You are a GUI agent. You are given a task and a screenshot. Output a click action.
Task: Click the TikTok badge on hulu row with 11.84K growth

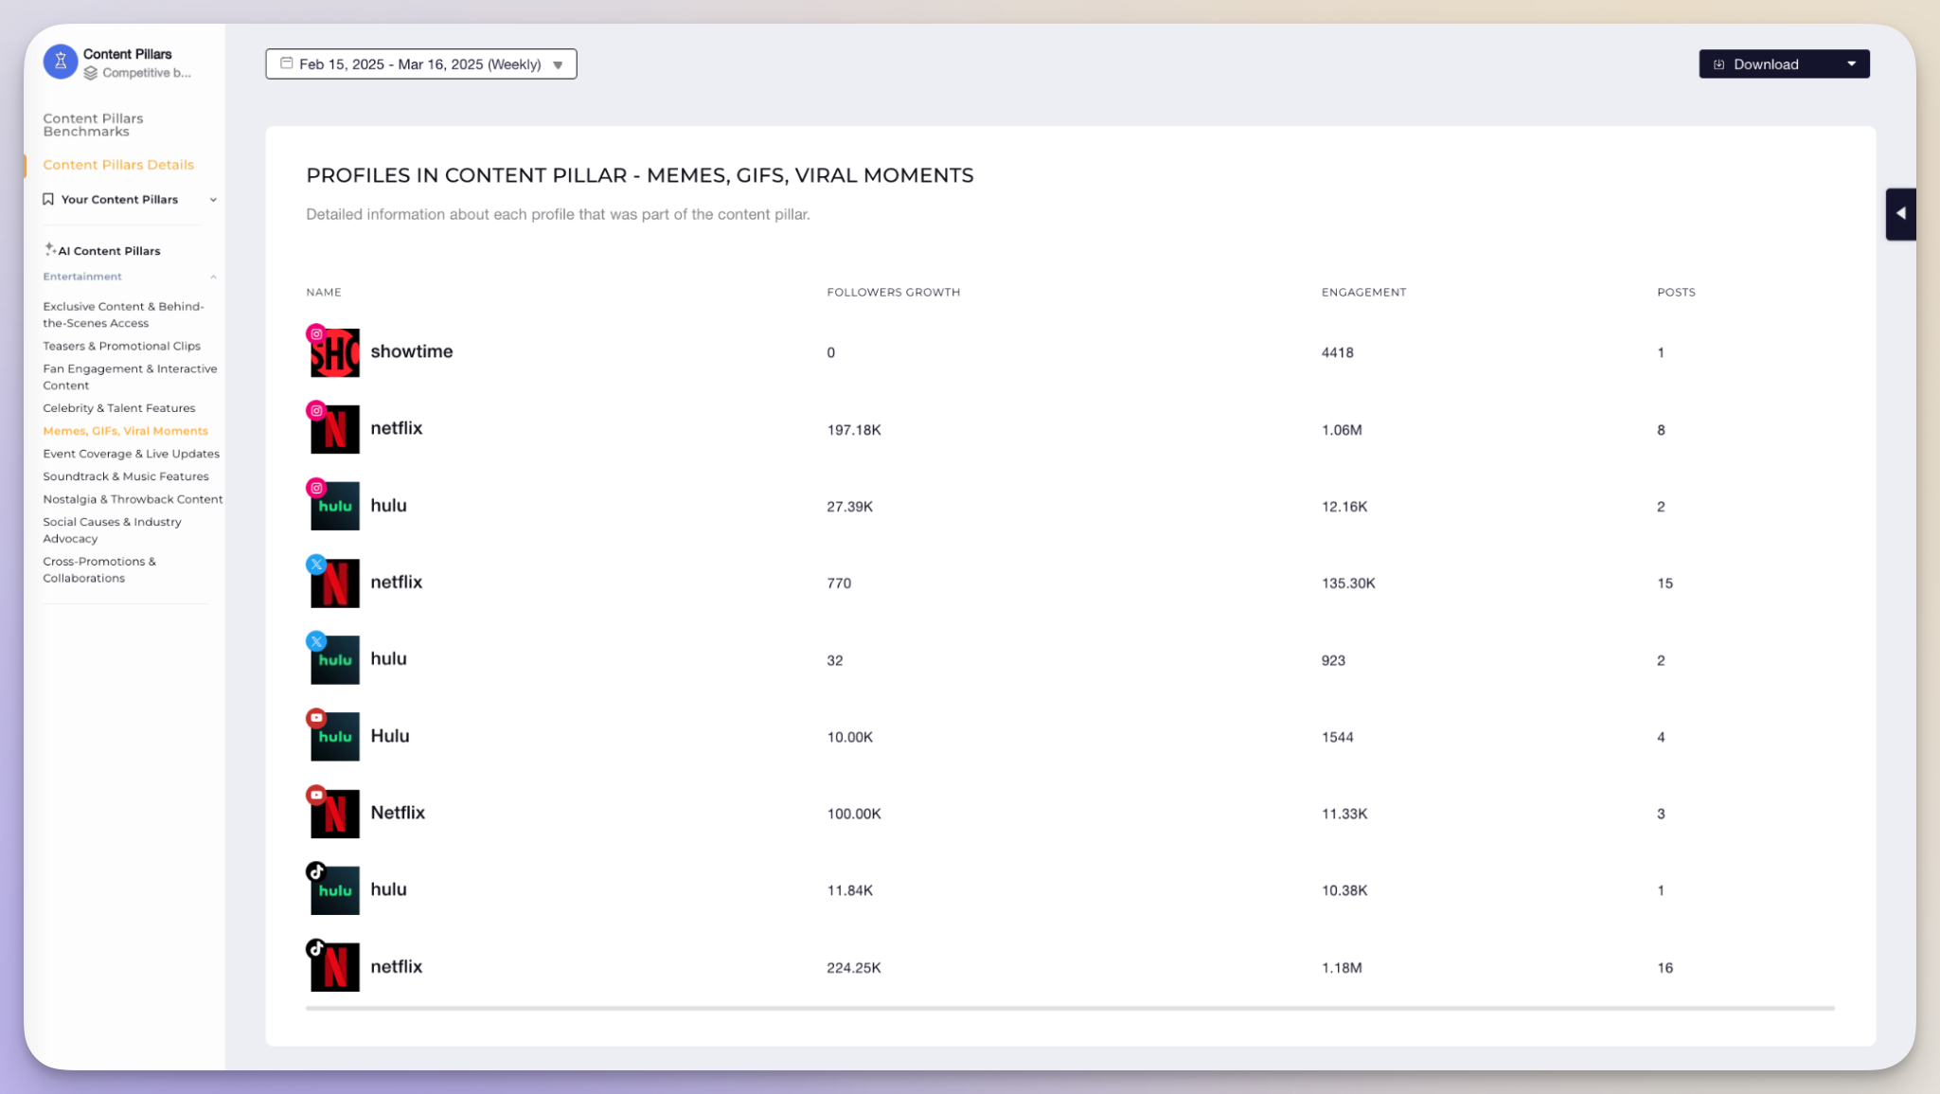point(316,871)
